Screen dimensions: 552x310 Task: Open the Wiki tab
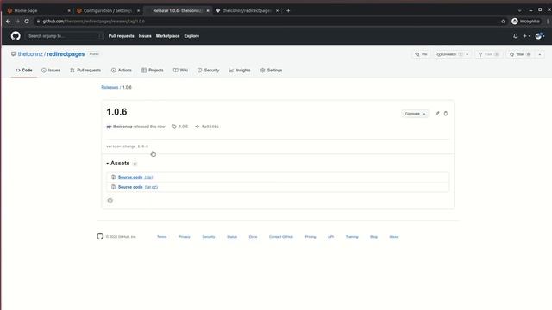click(x=180, y=71)
